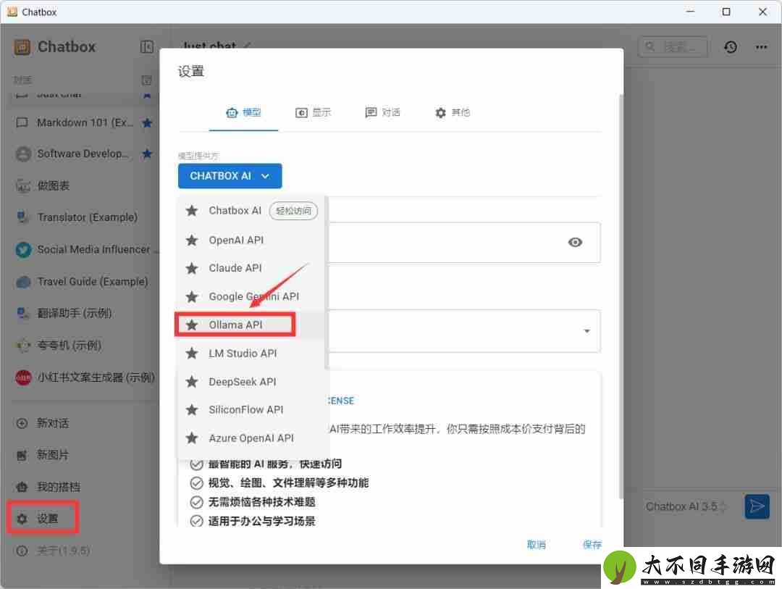Image resolution: width=782 pixels, height=589 pixels.
Task: Toggle password visibility eye icon
Action: click(575, 242)
